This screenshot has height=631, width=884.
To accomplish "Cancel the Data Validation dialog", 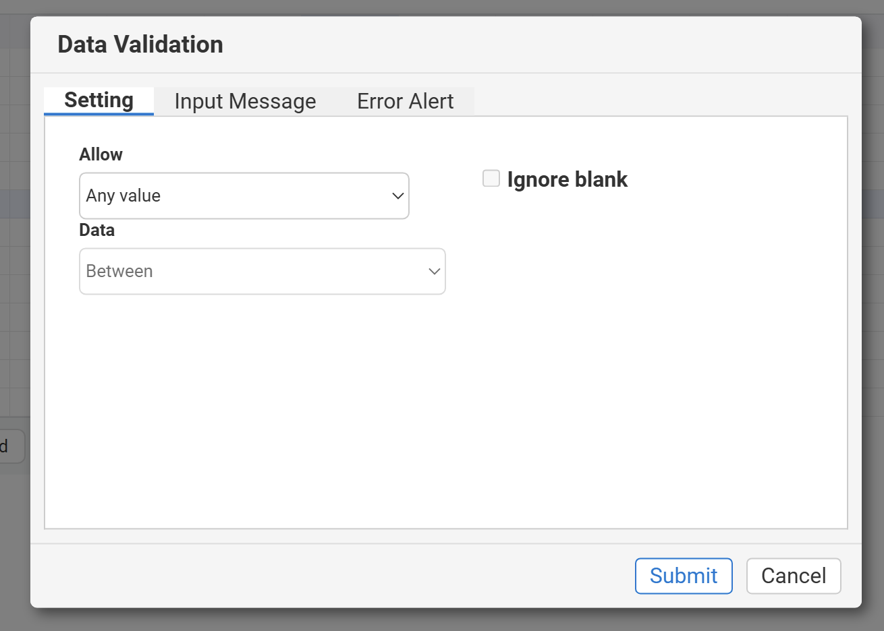I will click(x=793, y=576).
